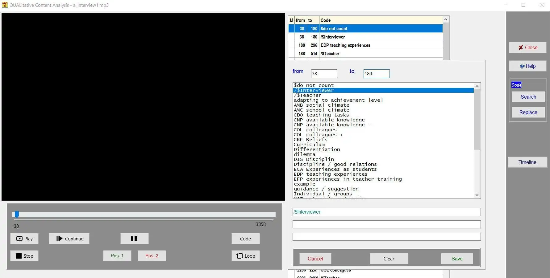
Task: Select 'EFP experiences in teacher training' code
Action: click(383, 179)
